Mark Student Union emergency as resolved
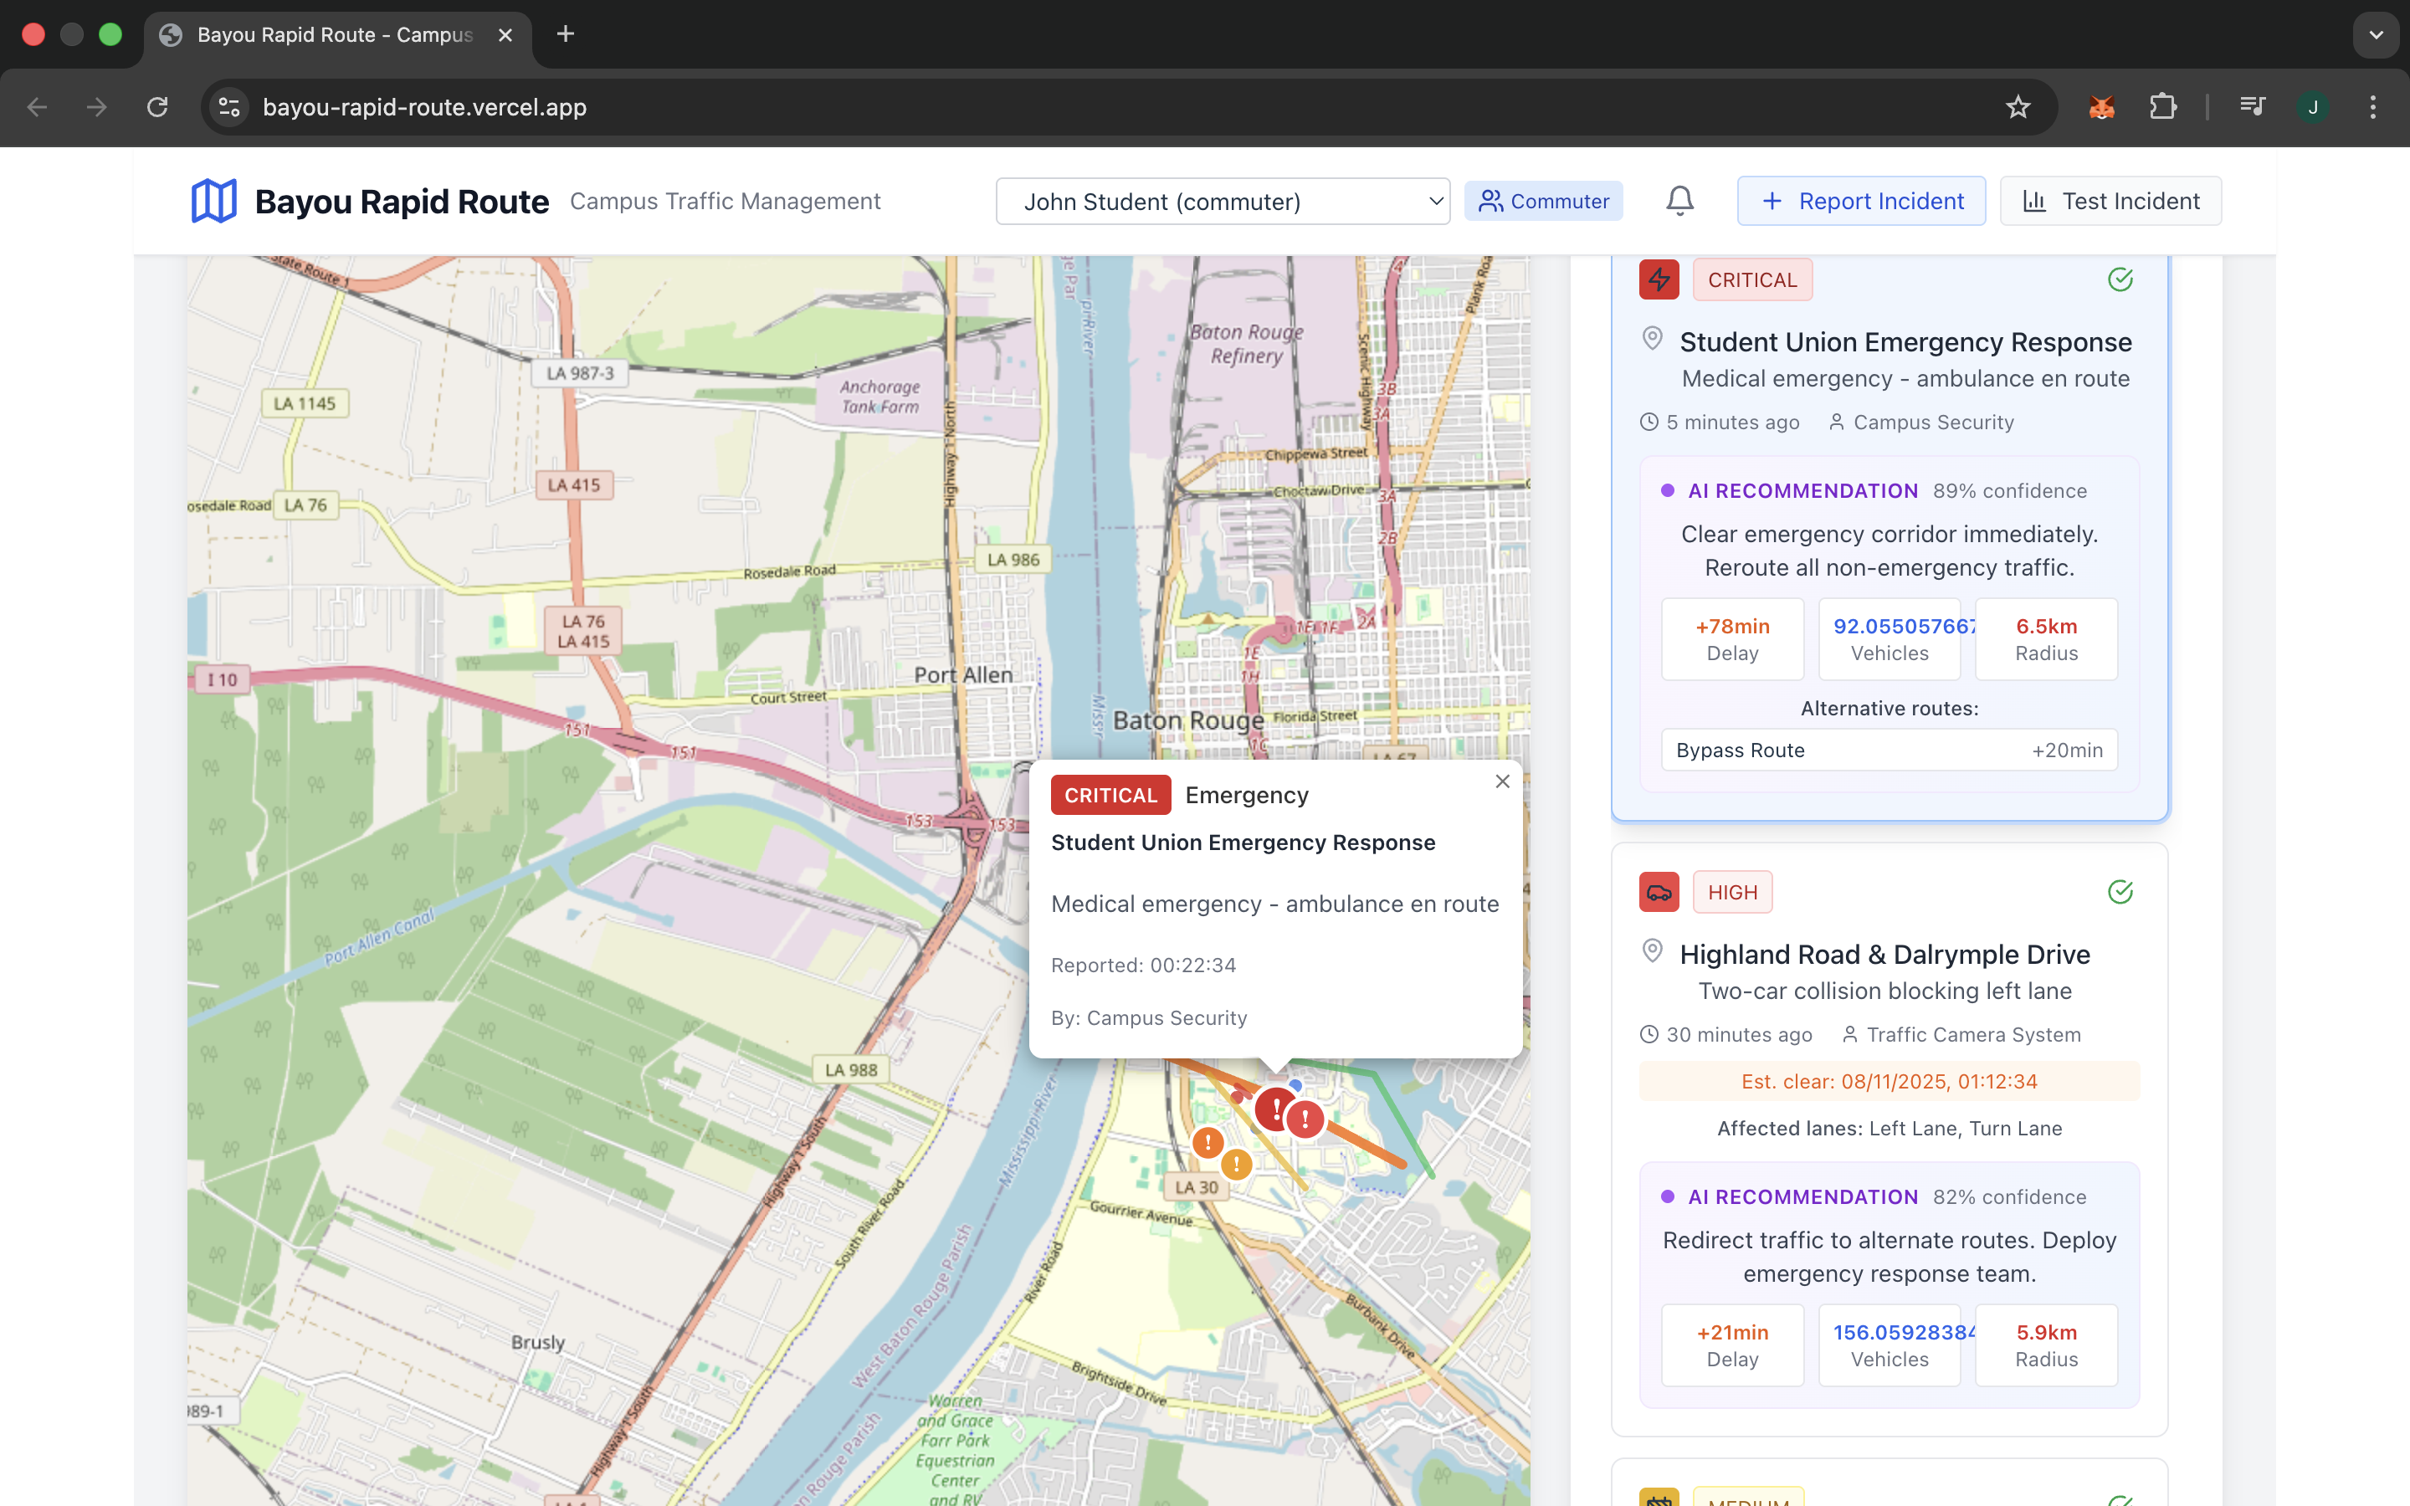 point(2120,280)
